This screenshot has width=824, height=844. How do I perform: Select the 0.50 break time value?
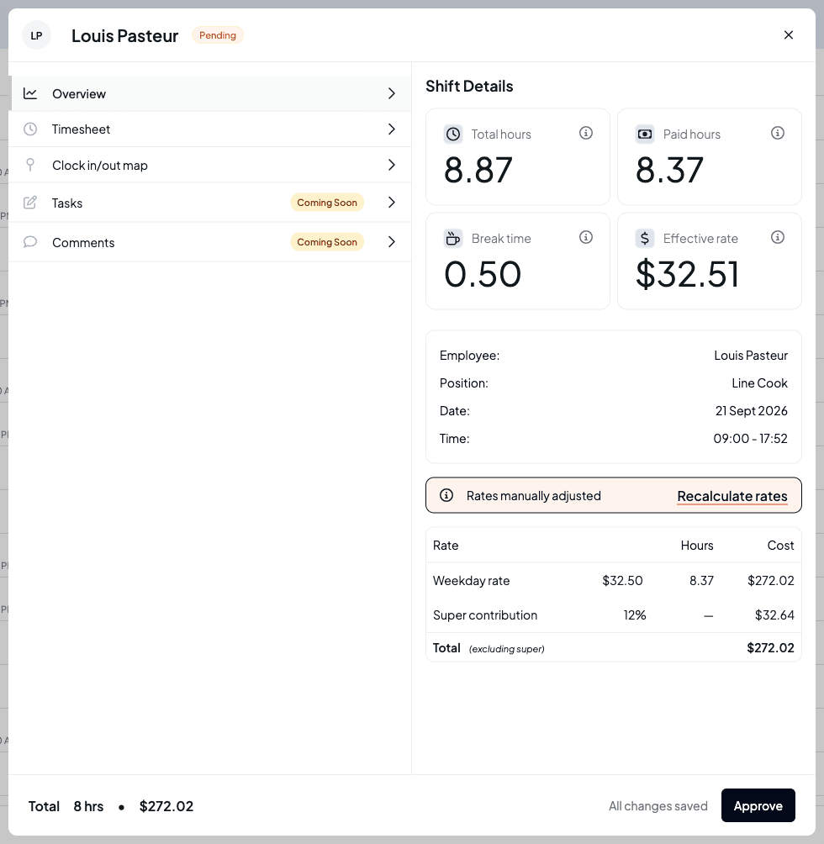click(x=483, y=275)
